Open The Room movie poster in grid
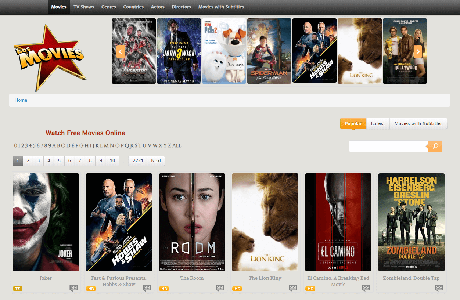 click(192, 222)
